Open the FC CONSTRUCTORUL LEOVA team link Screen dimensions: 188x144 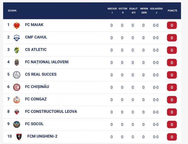pyautogui.click(x=51, y=111)
